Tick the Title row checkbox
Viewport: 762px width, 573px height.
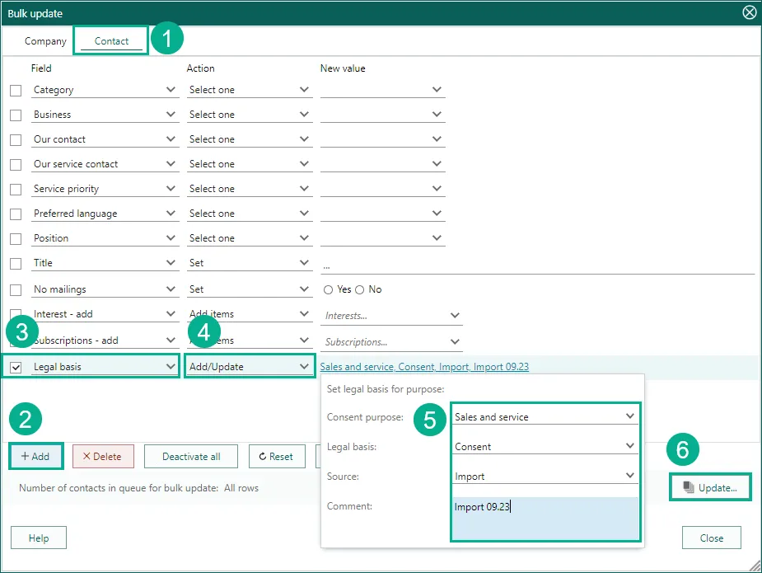coord(16,264)
